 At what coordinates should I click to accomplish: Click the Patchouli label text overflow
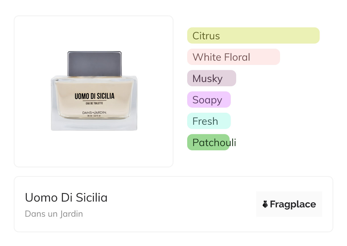click(233, 143)
